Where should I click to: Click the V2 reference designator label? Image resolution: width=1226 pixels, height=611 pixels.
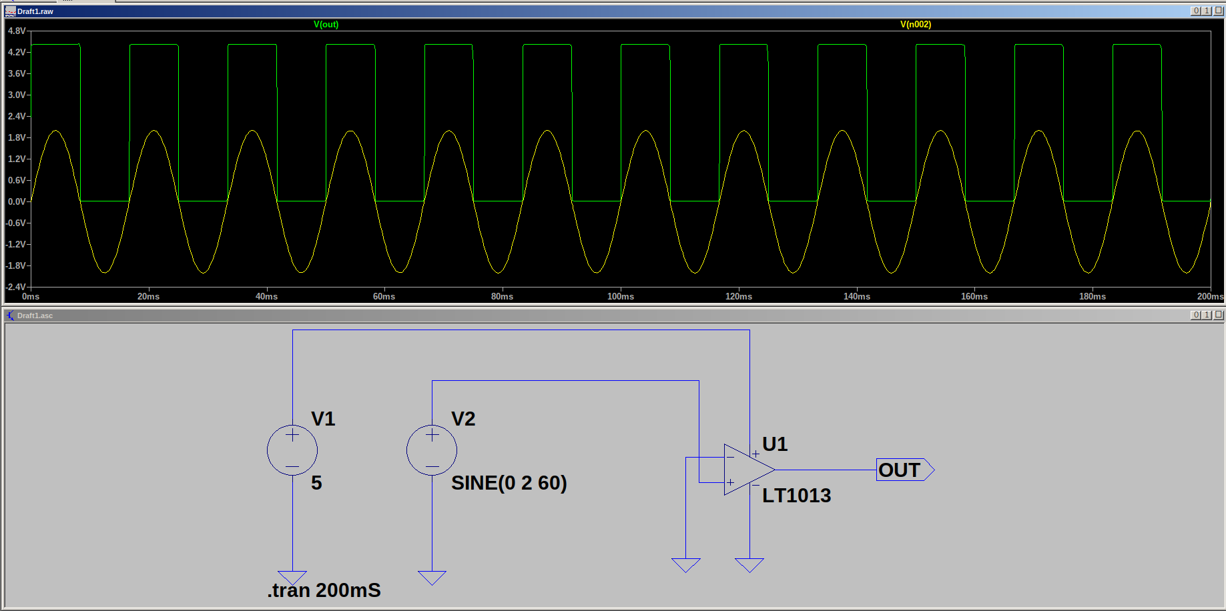pos(463,419)
